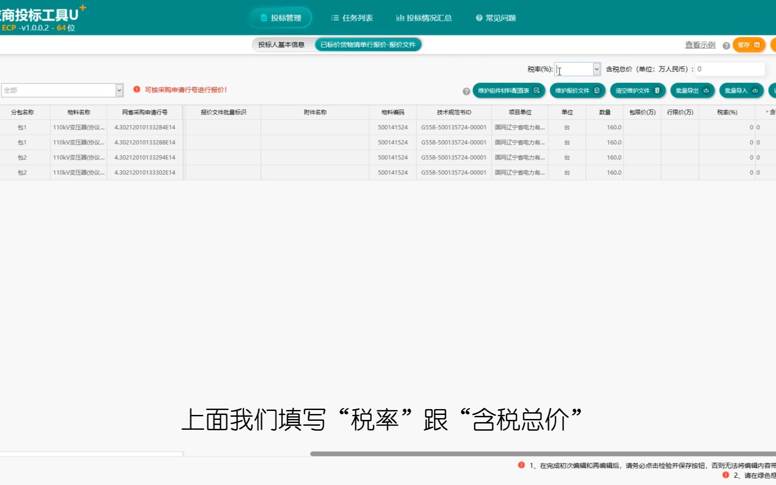The width and height of the screenshot is (776, 485).
Task: Select row with 4.30212010133284E14
Action: pyautogui.click(x=388, y=128)
